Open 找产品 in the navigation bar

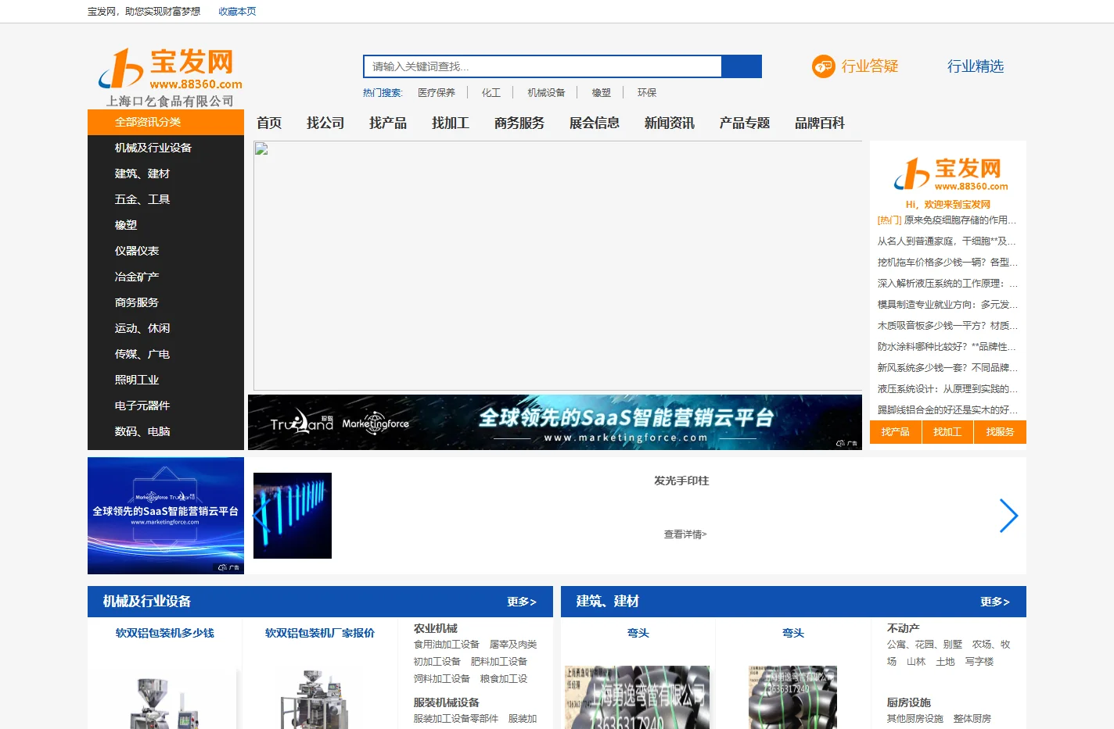(x=388, y=123)
